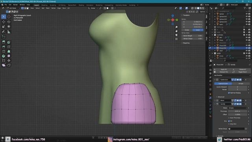Select the Extrude Region tool
252x142 pixels.
pos(4,42)
